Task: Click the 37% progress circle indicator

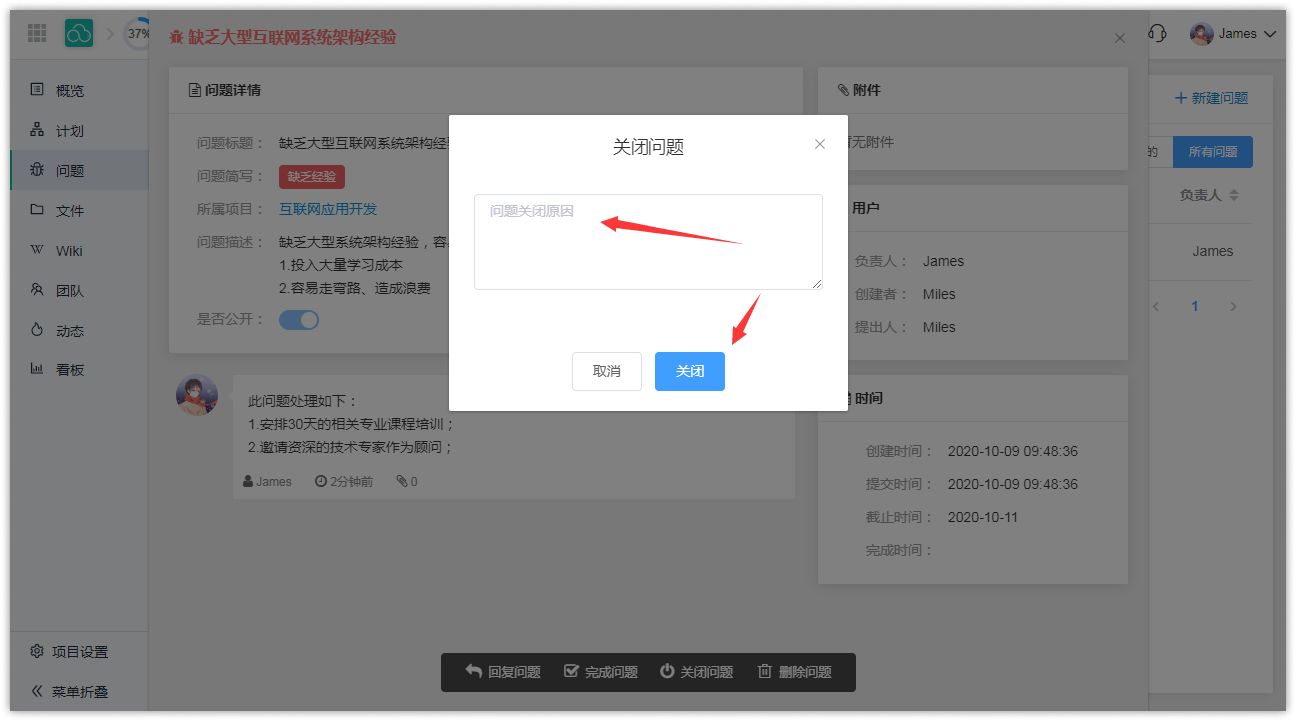Action: pyautogui.click(x=137, y=33)
